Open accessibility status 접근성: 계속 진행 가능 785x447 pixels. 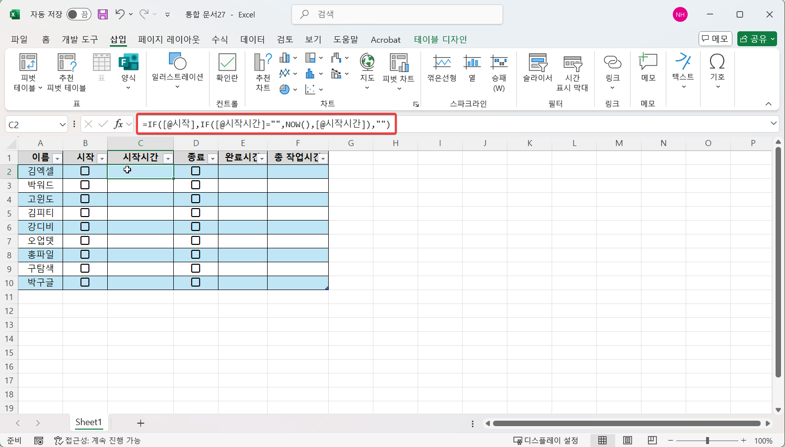(97, 441)
